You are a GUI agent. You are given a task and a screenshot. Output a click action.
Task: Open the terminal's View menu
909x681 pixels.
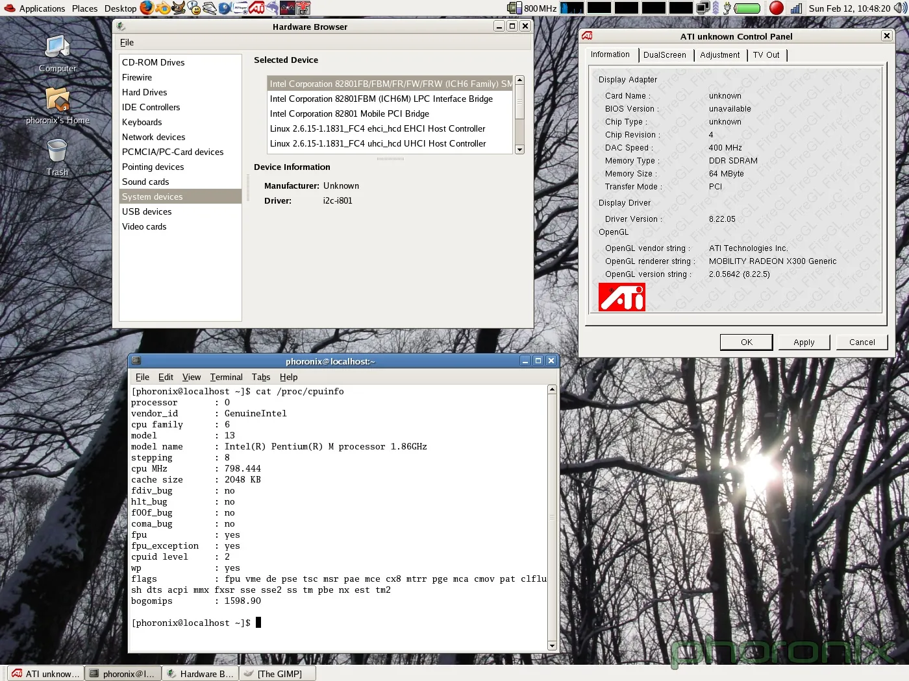[x=192, y=377]
